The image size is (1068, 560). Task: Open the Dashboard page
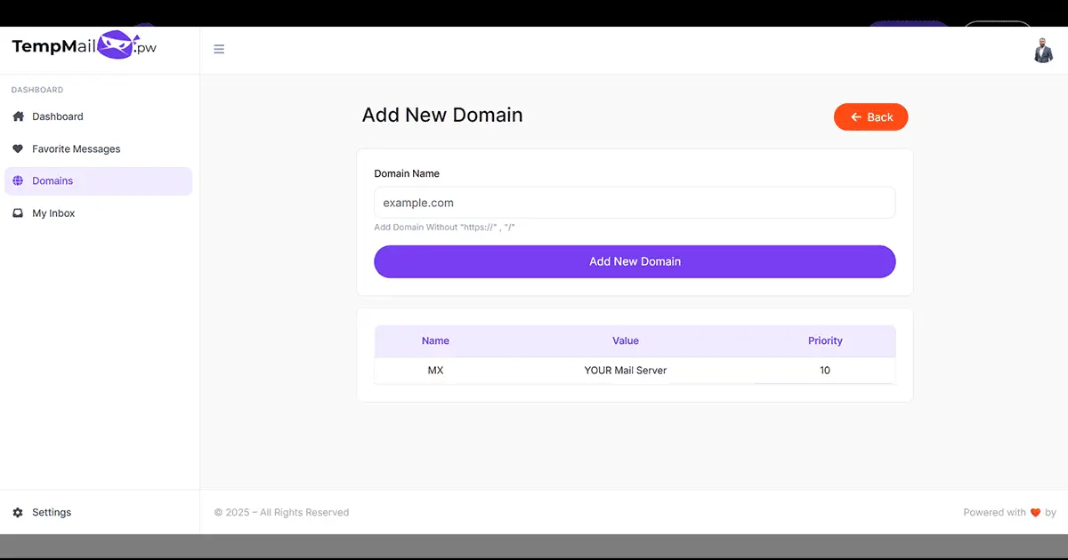tap(57, 116)
